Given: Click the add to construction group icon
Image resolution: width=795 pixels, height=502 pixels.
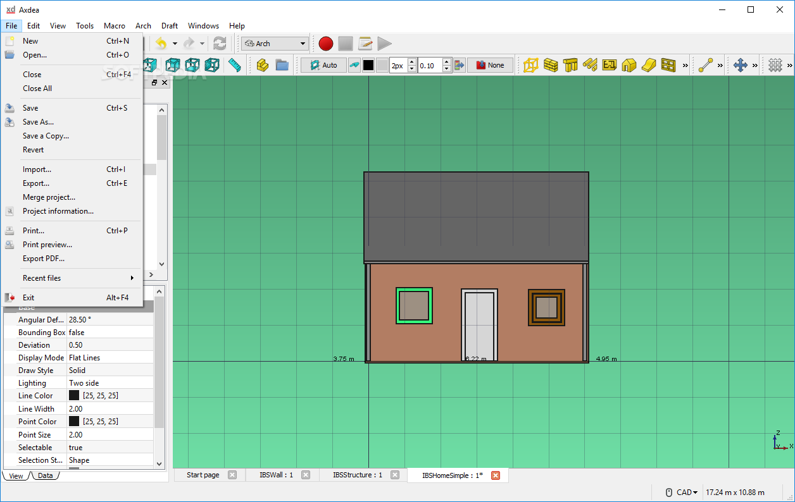Looking at the screenshot, I should coord(460,65).
